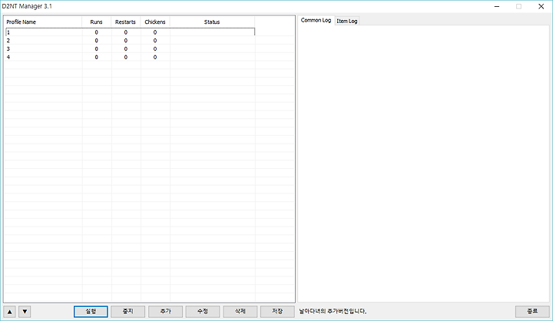Click the 수정 (edit) button
The height and width of the screenshot is (321, 553).
coord(203,312)
